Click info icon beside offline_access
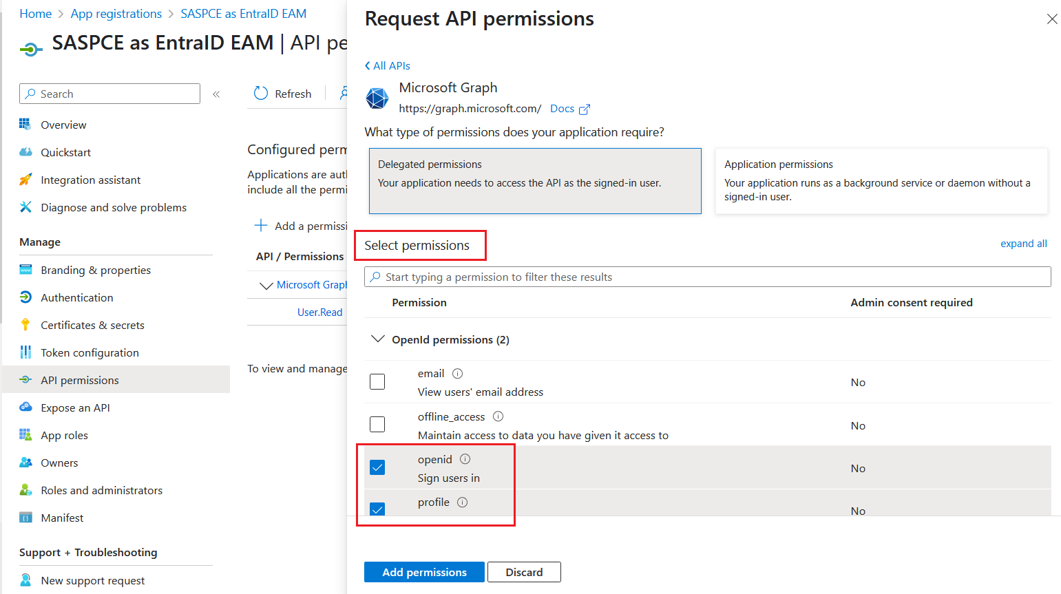 (498, 416)
